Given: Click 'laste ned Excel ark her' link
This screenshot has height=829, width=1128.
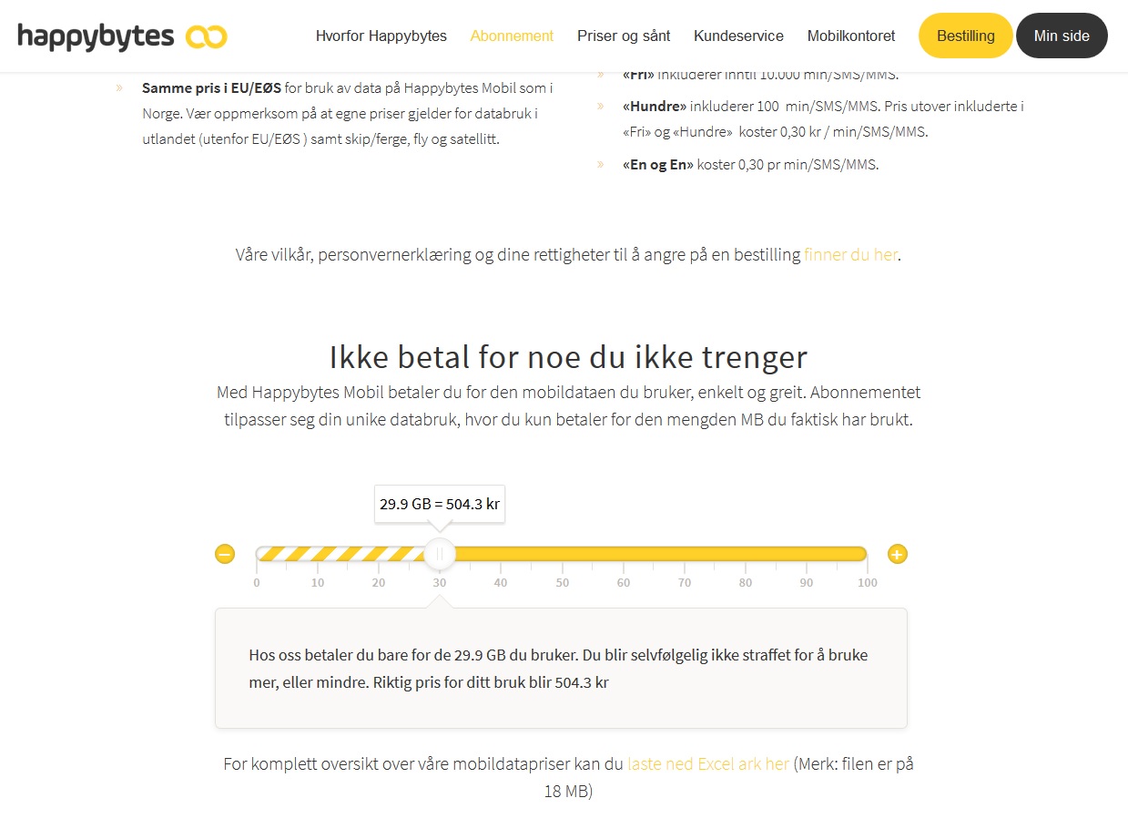Looking at the screenshot, I should point(708,763).
